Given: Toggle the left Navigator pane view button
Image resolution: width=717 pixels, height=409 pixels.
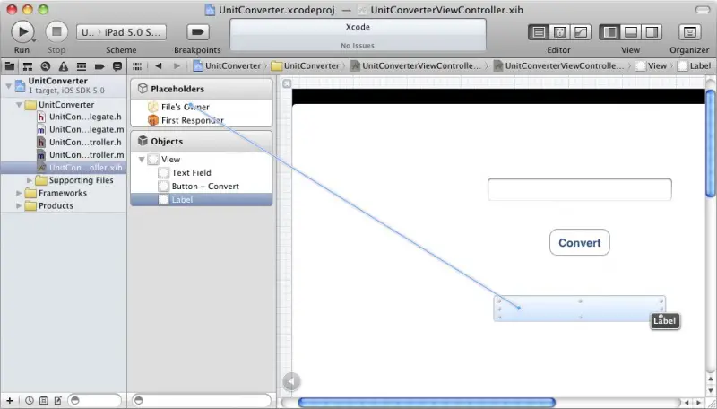Looking at the screenshot, I should point(609,31).
